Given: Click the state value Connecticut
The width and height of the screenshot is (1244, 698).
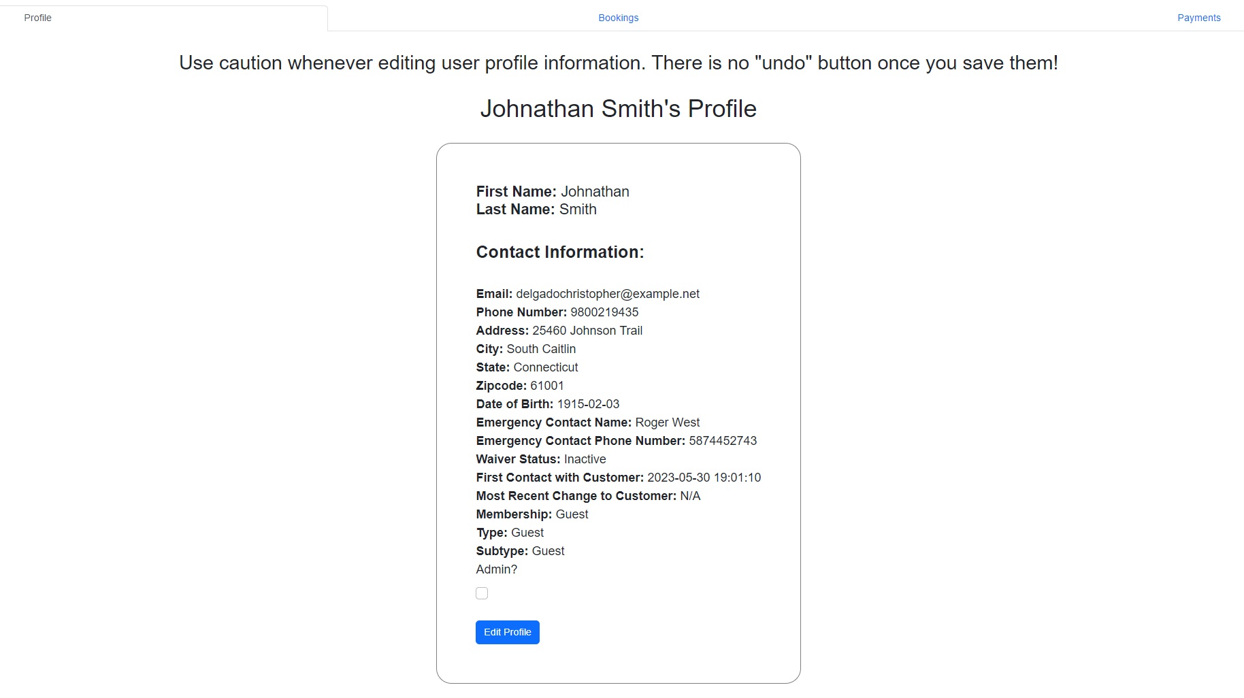Looking at the screenshot, I should tap(545, 367).
